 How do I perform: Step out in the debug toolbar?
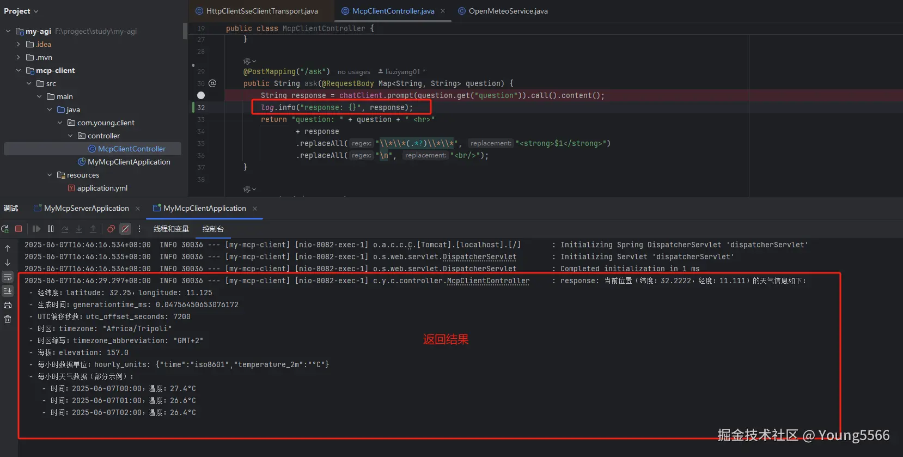coord(93,229)
